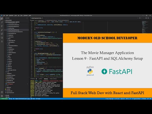Click the terminal prompt line in the panel
Image resolution: width=152 pixels, height=114 pixels.
(x=31, y=97)
